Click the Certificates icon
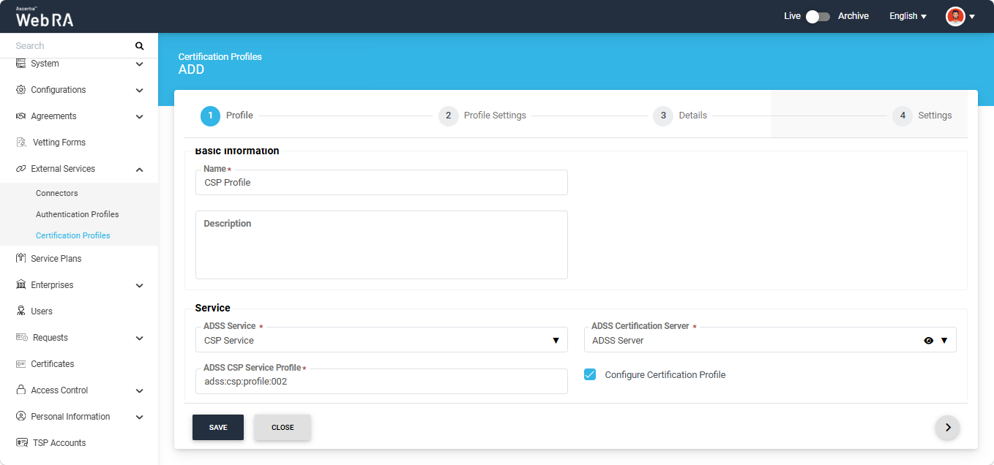The height and width of the screenshot is (465, 994). click(20, 363)
